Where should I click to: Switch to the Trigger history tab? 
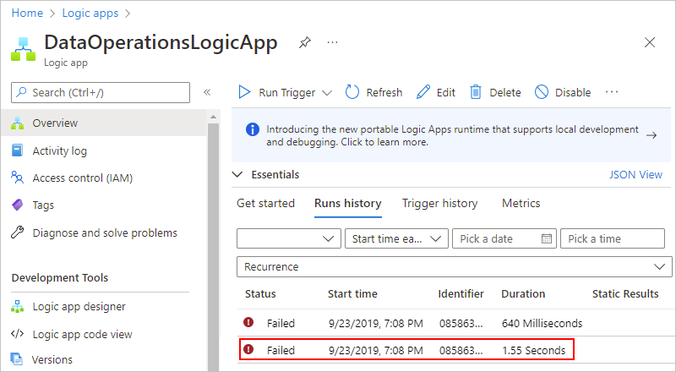[x=439, y=203]
